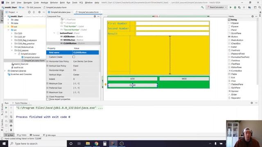Open Chrome from Windows taskbar

(x=96, y=143)
